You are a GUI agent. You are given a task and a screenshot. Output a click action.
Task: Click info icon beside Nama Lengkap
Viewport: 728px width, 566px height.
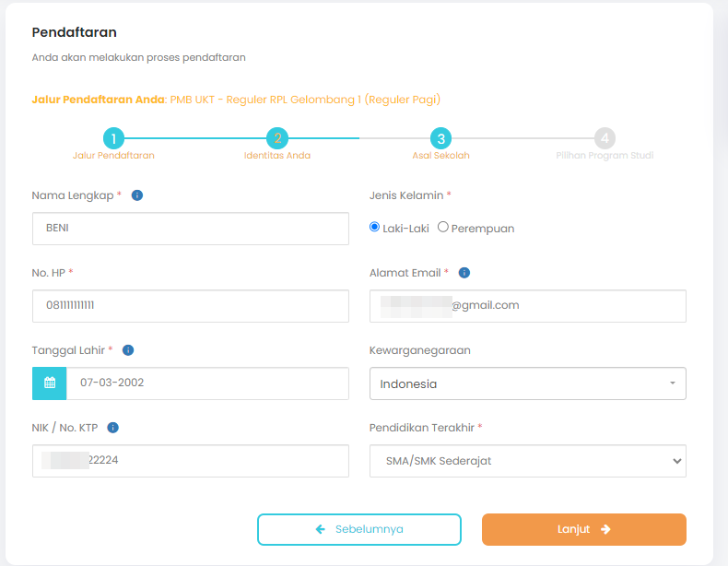coord(137,195)
